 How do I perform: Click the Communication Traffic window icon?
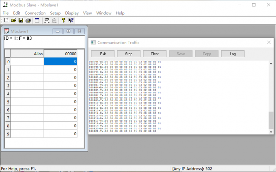[x=93, y=42]
